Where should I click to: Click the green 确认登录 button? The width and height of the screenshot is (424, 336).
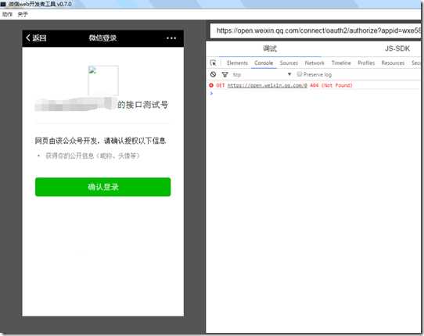pos(102,187)
